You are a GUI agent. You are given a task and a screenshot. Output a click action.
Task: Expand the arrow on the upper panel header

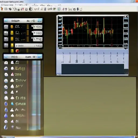click(x=40, y=21)
